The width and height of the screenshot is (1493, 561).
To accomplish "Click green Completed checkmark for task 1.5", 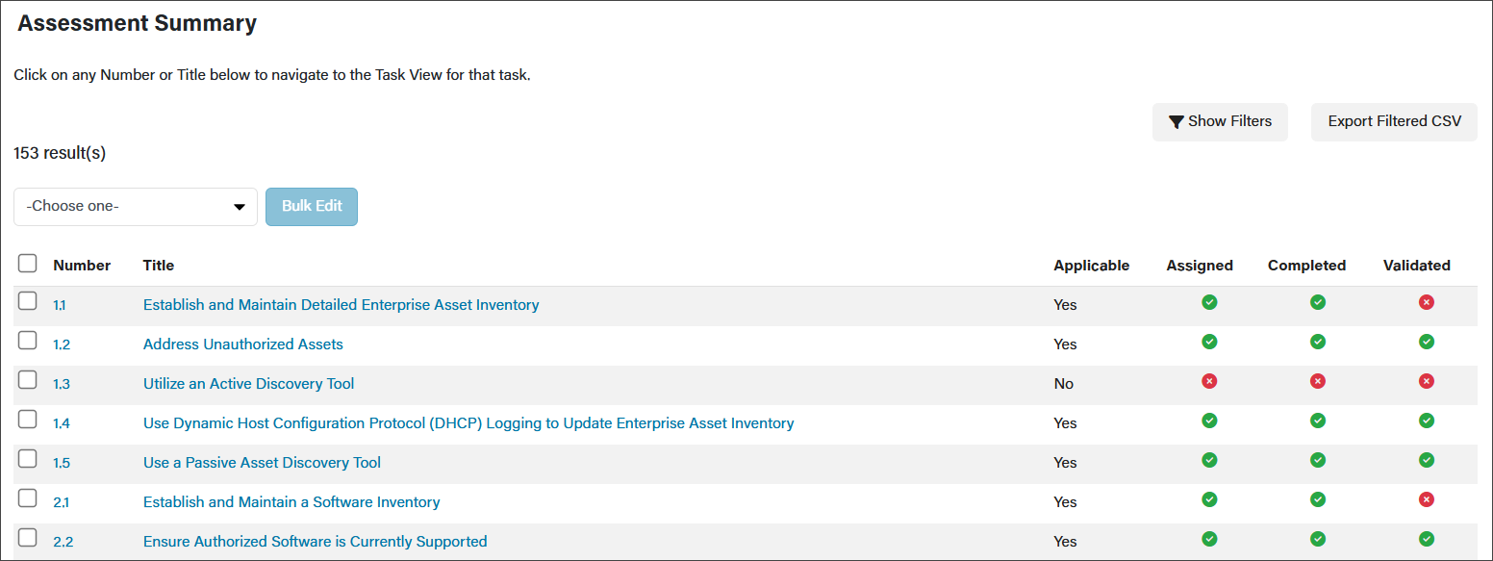I will (1318, 460).
